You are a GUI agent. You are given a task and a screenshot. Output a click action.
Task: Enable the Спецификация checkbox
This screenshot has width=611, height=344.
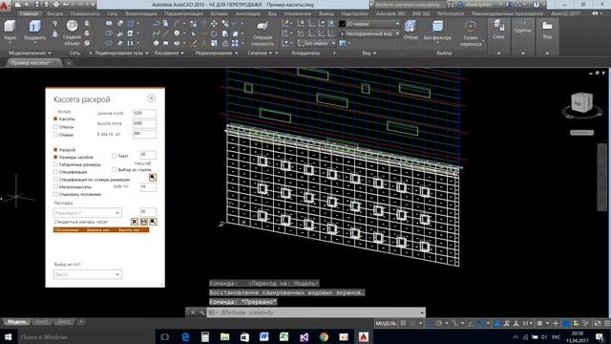55,172
